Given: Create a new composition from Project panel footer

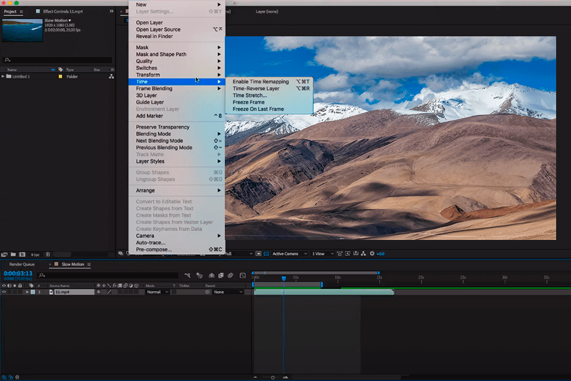Looking at the screenshot, I should [x=22, y=254].
